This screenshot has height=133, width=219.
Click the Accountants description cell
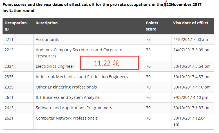click(47, 39)
